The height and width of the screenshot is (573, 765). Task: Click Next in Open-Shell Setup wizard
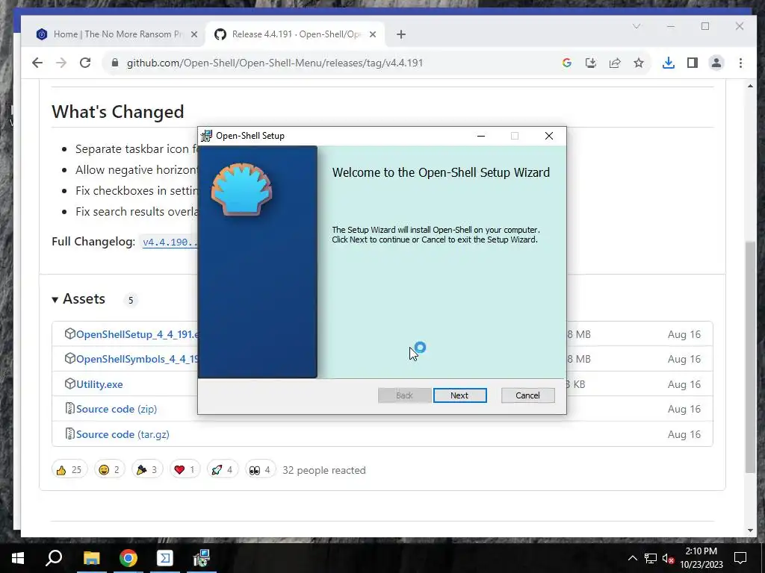[459, 395]
